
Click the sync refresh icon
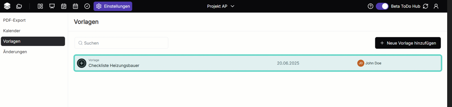tap(425, 6)
